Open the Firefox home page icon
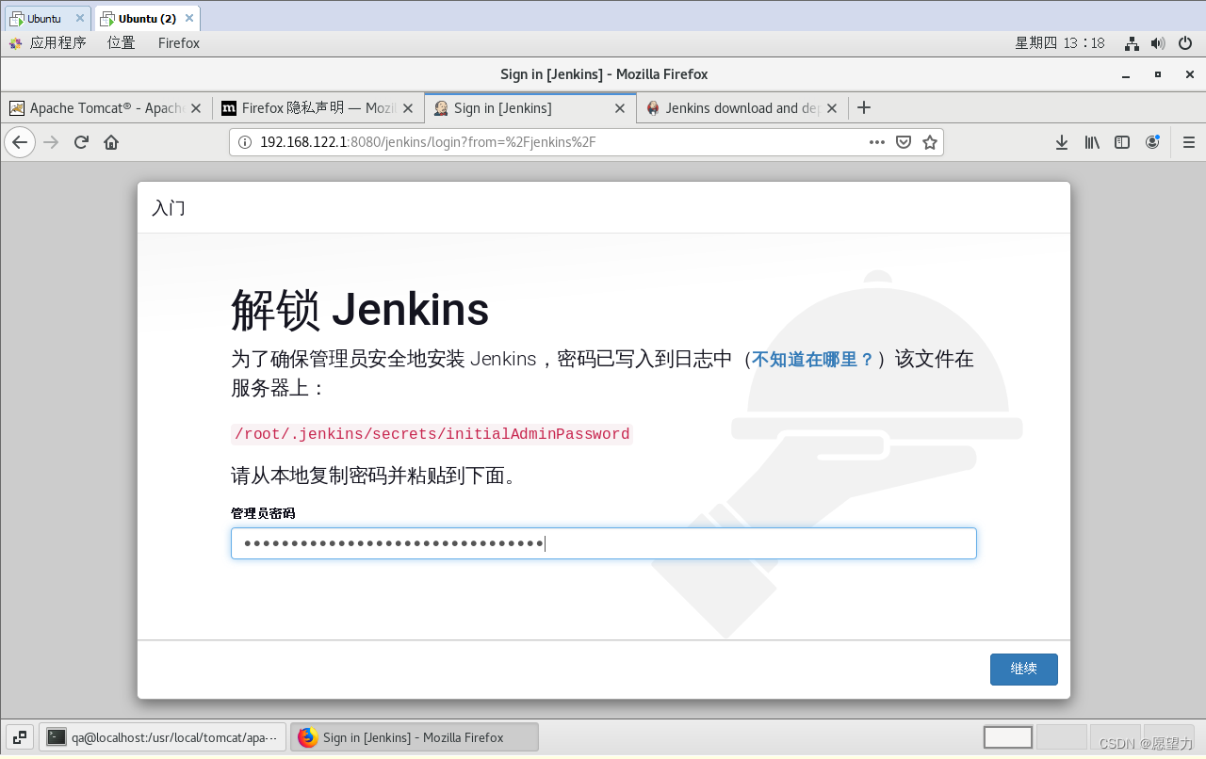 click(111, 142)
